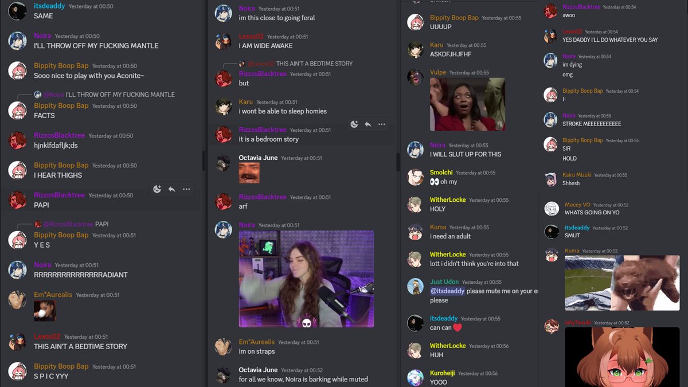
Task: Click the message text "I WILL SLUT UP FOR THIS"
Action: pos(466,154)
